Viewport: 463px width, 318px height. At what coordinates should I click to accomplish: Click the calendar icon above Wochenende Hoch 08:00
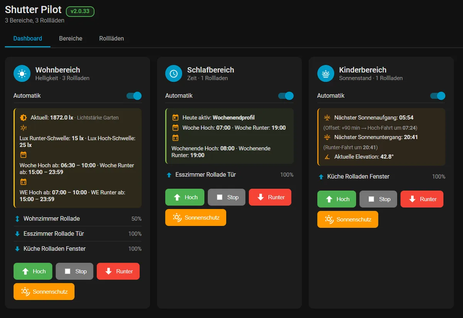pos(175,138)
